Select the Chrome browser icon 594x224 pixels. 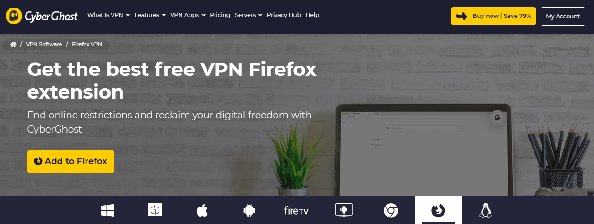pyautogui.click(x=391, y=210)
